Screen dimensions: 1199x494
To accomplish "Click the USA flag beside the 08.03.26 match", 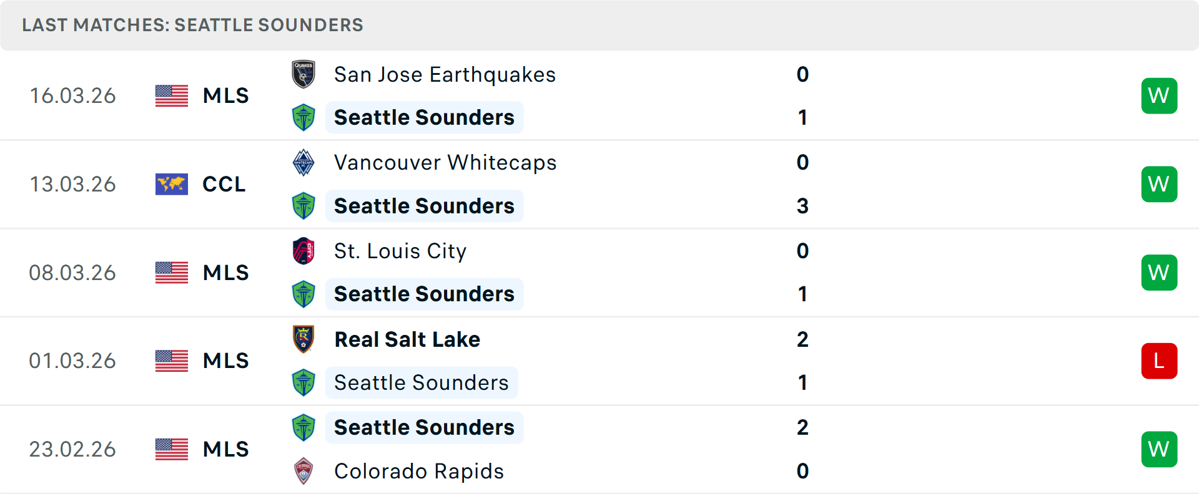I will pos(171,272).
